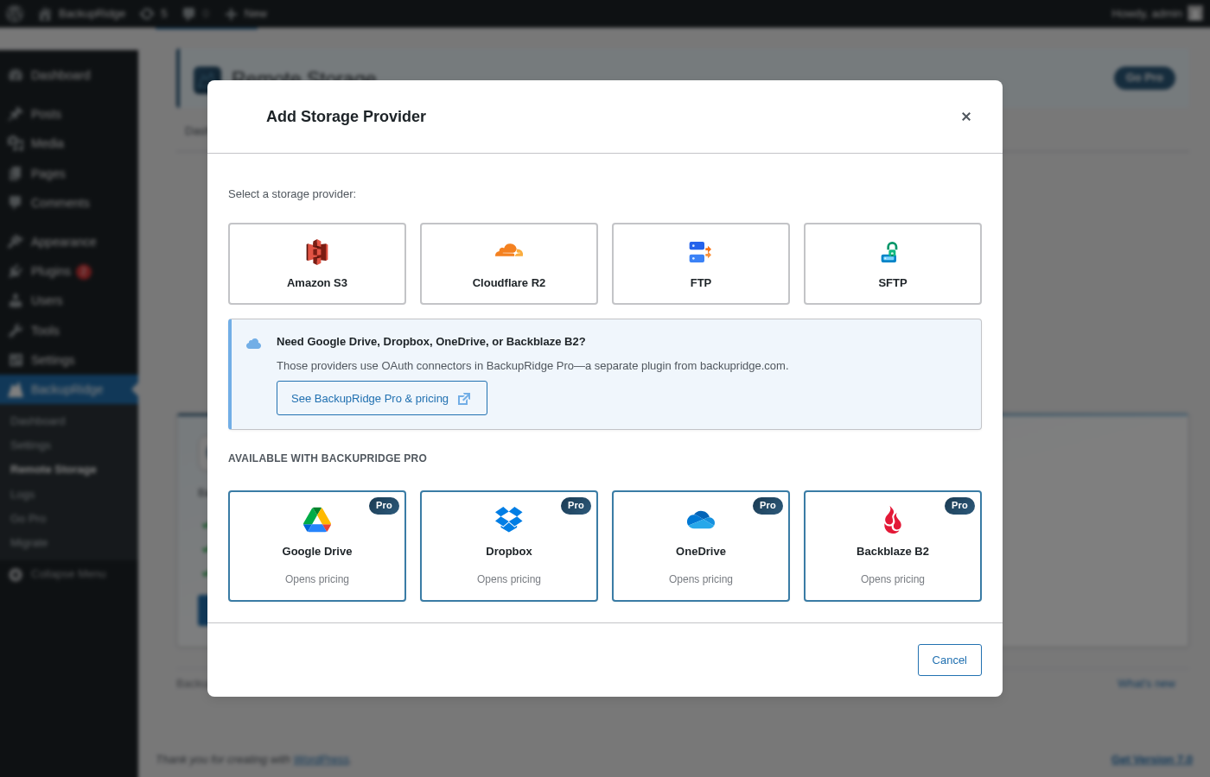This screenshot has height=777, width=1210.
Task: Open Pages in the WordPress sidebar
Action: tap(69, 174)
